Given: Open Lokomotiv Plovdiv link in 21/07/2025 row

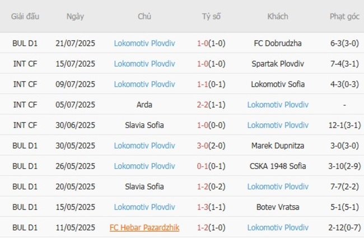Looking at the screenshot, I should pos(144,42).
